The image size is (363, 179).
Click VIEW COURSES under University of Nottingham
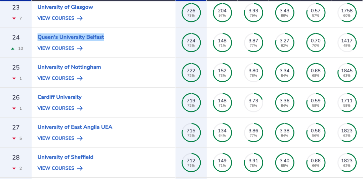[56, 78]
